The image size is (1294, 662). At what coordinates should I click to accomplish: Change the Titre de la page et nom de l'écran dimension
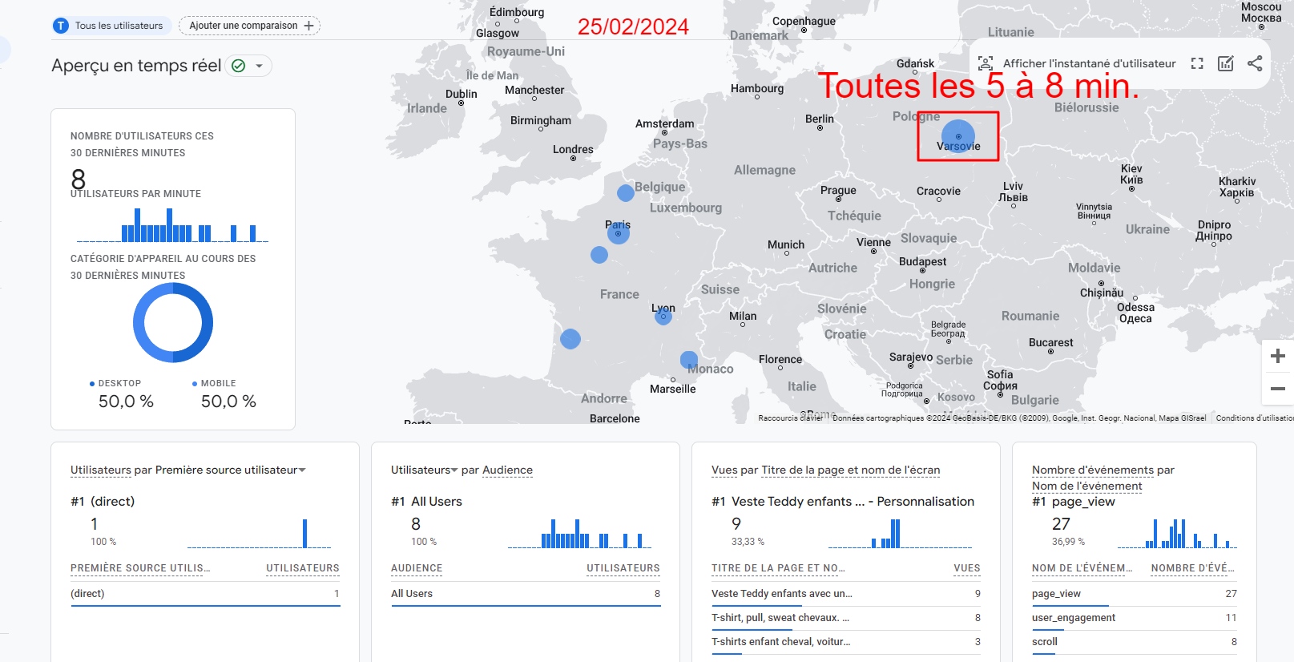click(851, 470)
